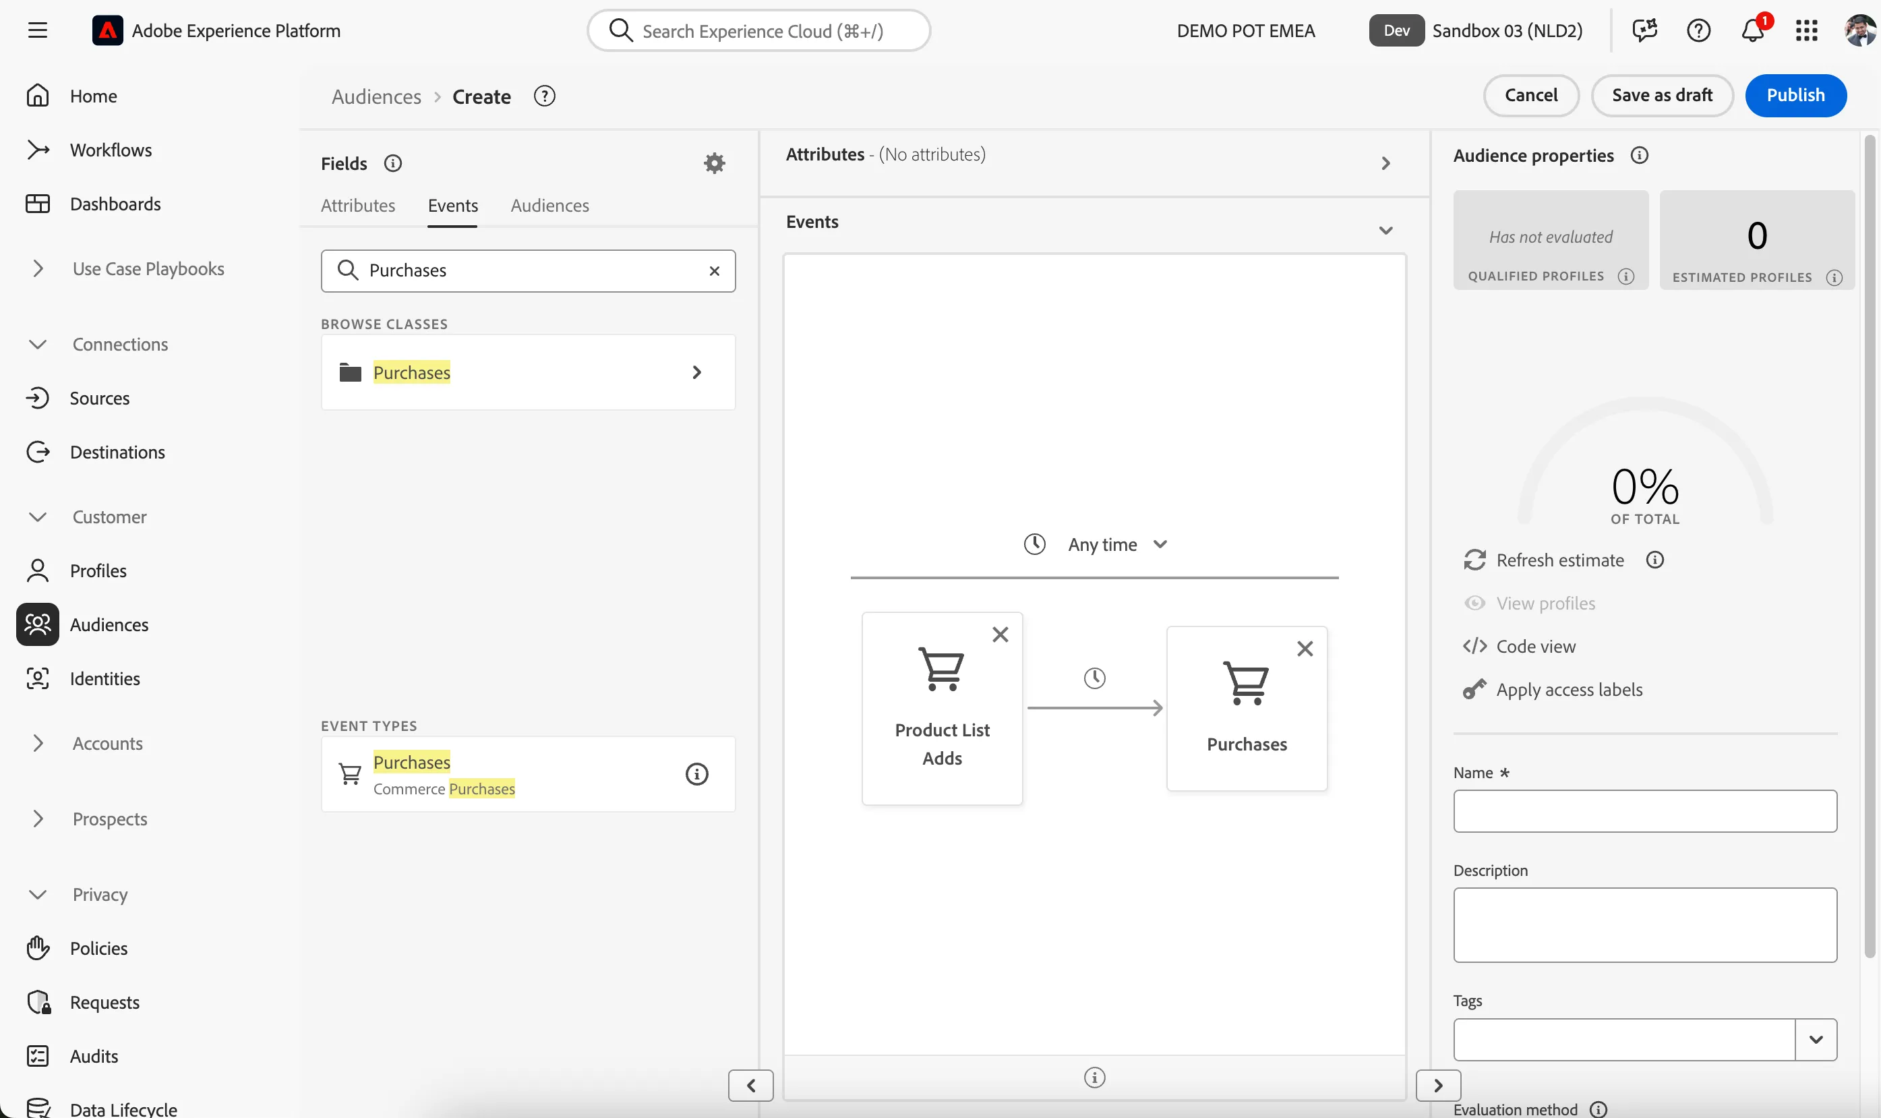Remove the Product List Adds event card
1881x1118 pixels.
pos(1000,635)
